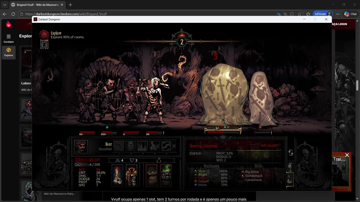Image resolution: width=360 pixels, height=202 pixels.
Task: Click the FAÇA LOGIN link
Action: click(x=339, y=24)
